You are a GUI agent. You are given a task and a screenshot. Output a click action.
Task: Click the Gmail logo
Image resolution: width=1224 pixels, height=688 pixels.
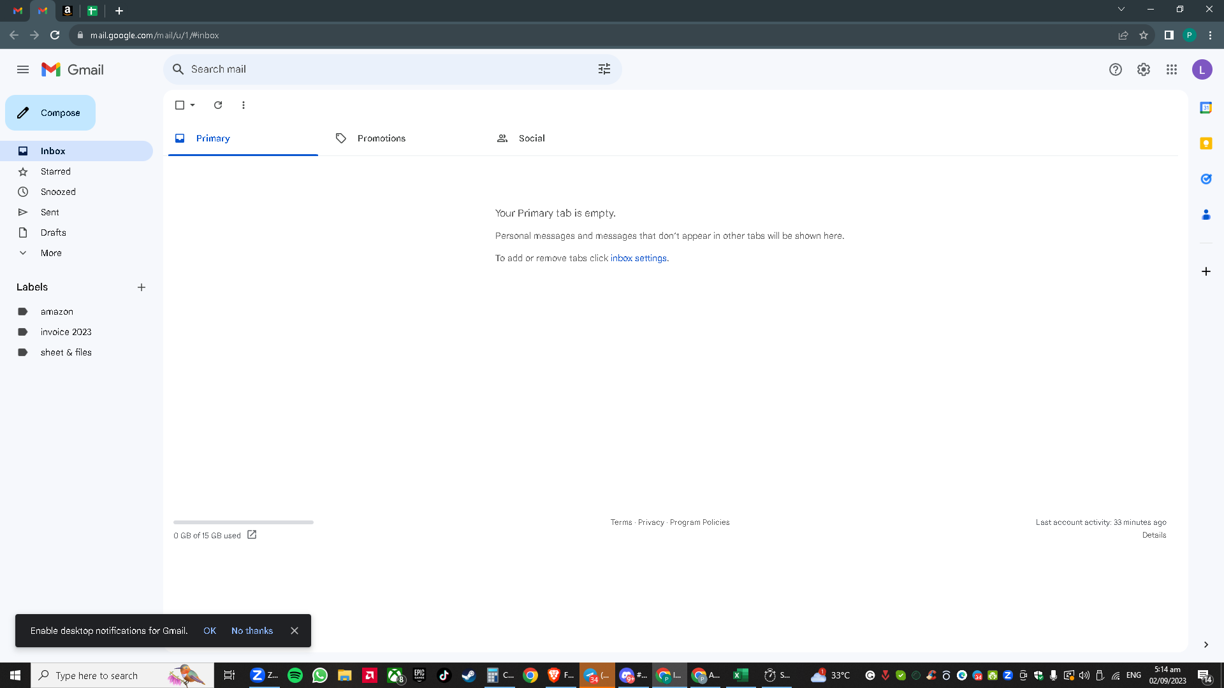tap(73, 69)
